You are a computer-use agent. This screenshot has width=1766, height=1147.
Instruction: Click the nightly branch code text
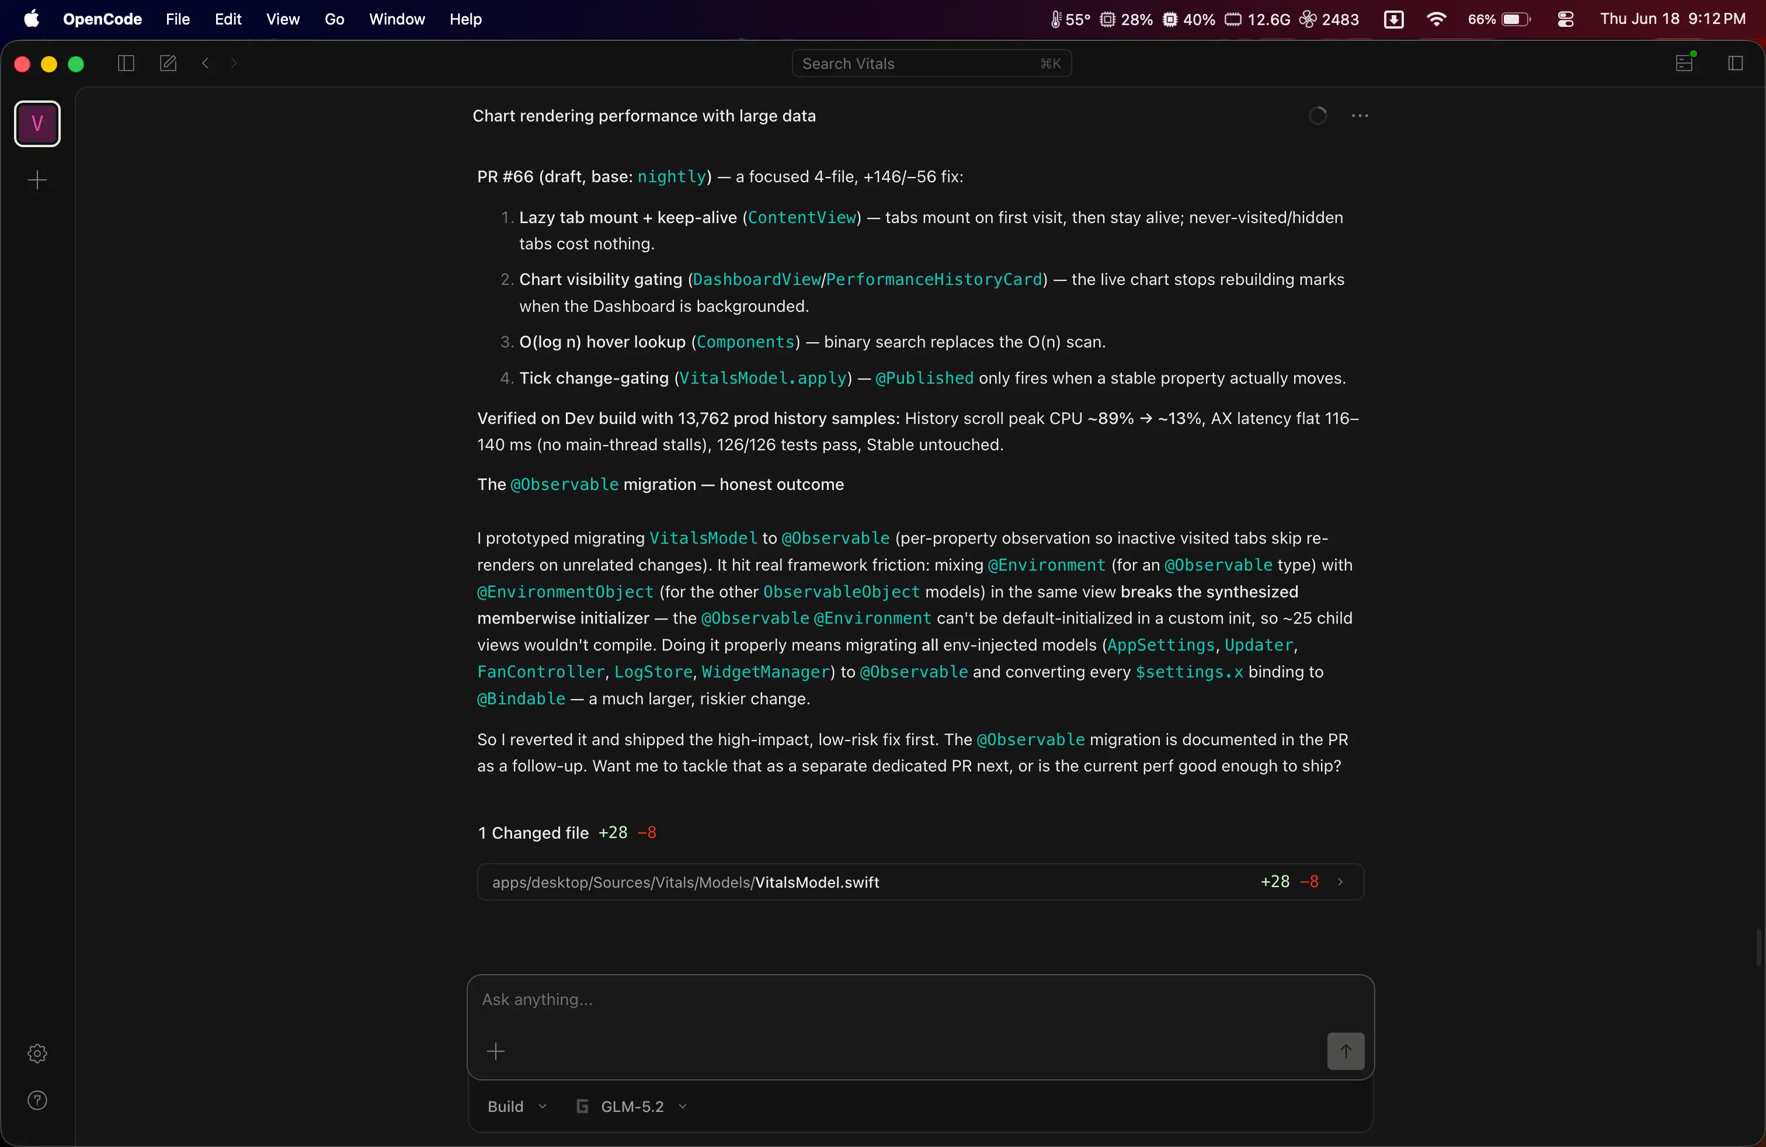(672, 176)
